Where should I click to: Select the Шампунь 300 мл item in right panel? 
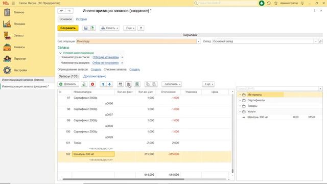[279, 117]
